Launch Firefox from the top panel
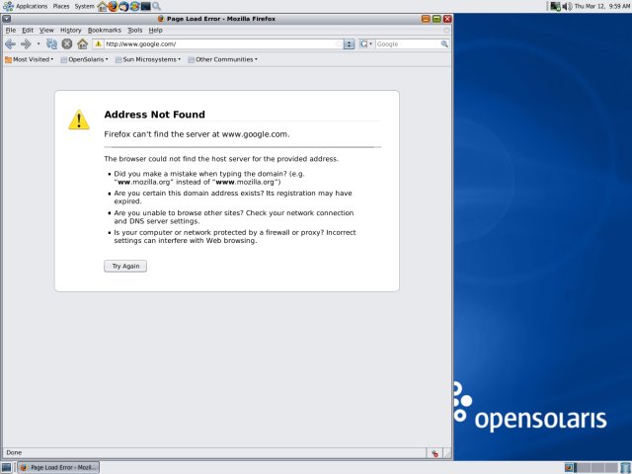 coord(114,7)
